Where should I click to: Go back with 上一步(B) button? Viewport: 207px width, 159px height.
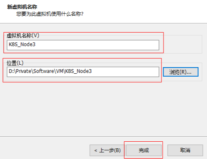click(x=107, y=150)
